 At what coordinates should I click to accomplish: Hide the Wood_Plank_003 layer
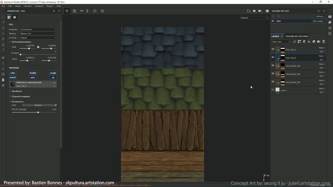[x=273, y=65]
